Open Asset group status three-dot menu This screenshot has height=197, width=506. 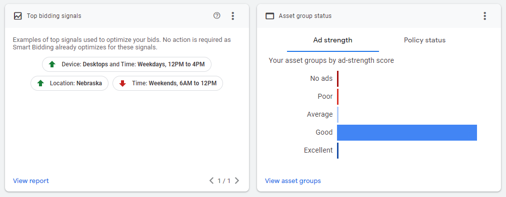pos(484,16)
